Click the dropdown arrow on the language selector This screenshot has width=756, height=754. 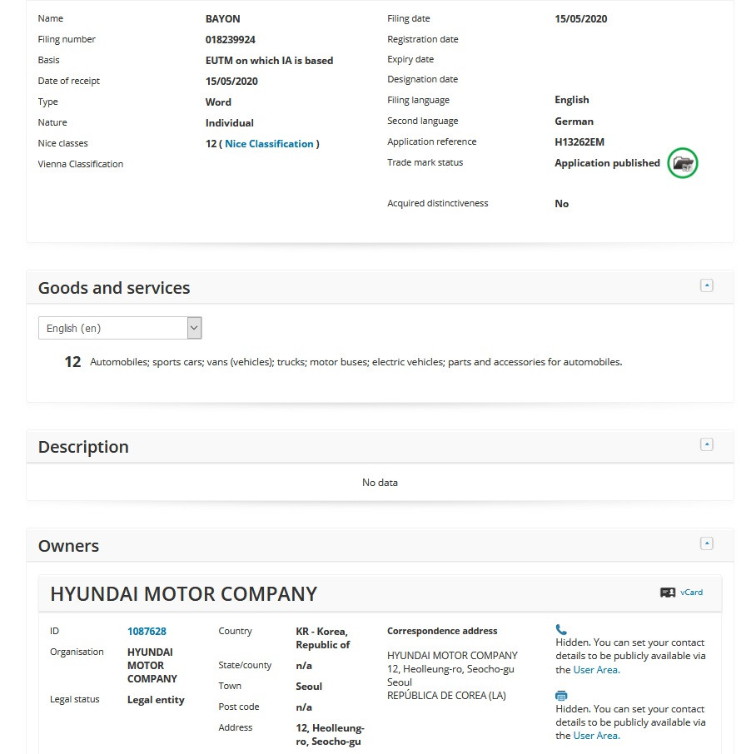193,327
